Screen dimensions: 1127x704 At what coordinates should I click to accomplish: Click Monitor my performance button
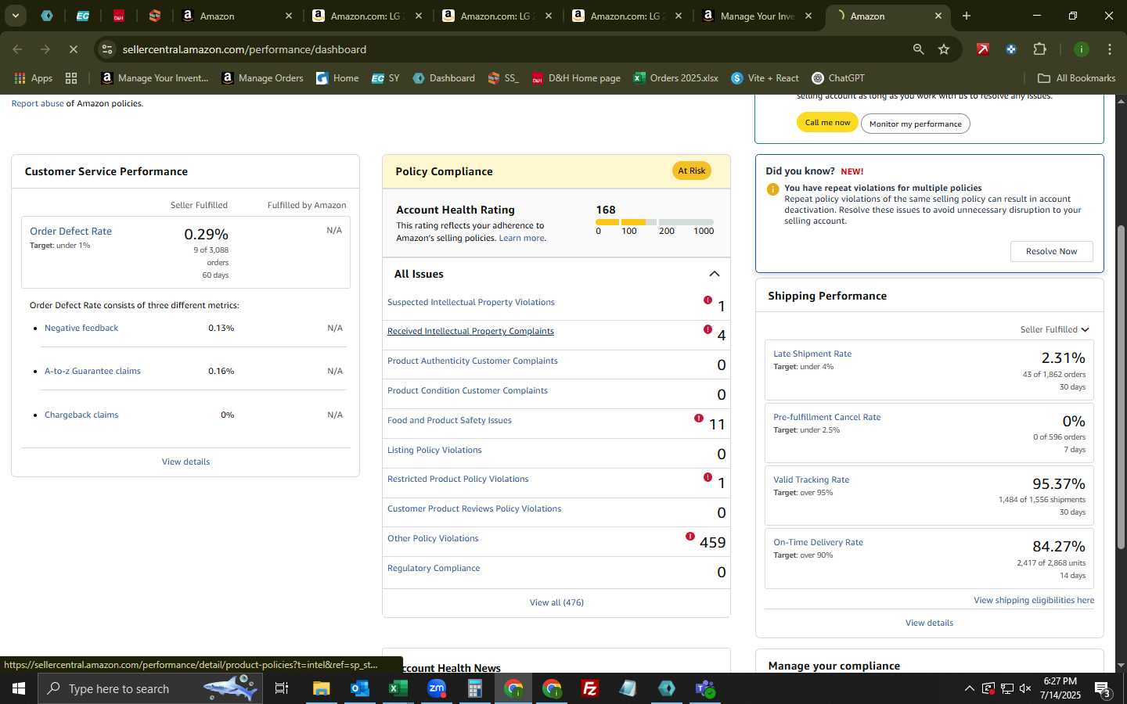[x=915, y=124]
